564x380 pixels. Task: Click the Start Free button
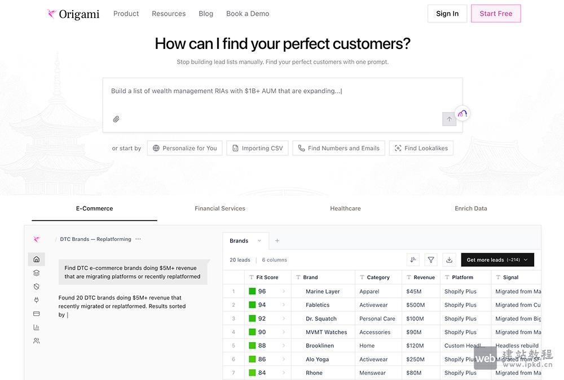[496, 14]
